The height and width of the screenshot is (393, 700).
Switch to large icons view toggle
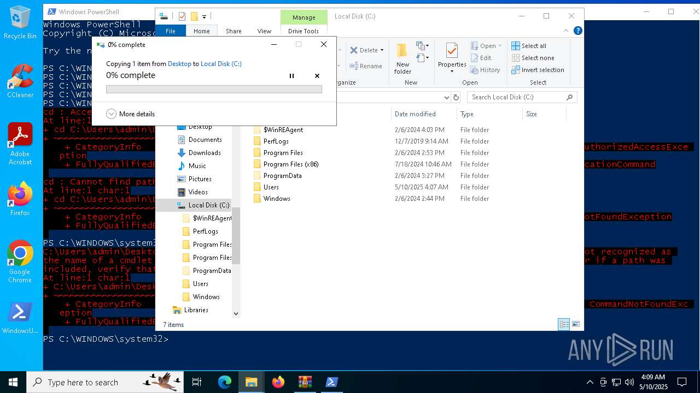[x=576, y=324]
